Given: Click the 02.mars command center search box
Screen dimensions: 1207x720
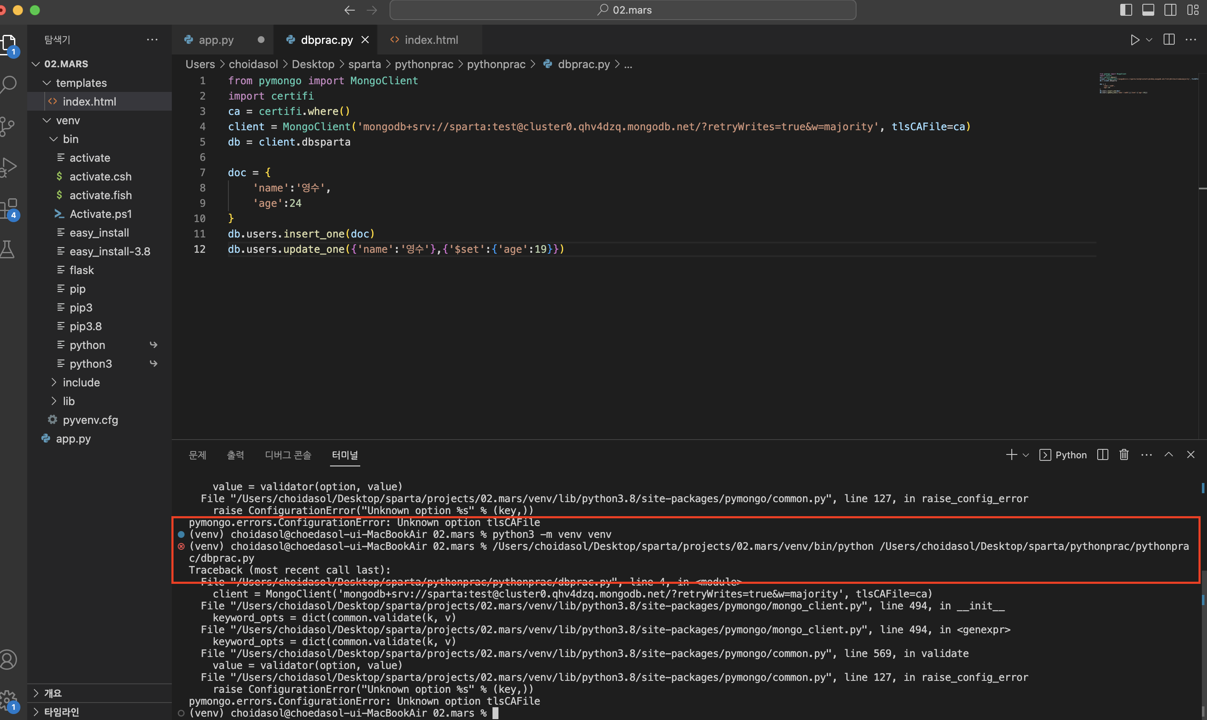Looking at the screenshot, I should [x=623, y=10].
